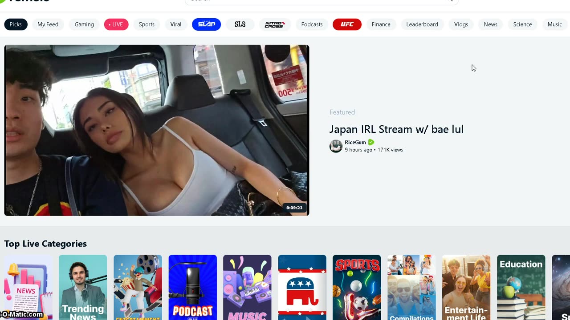Open the Music category card
This screenshot has height=320, width=570.
pos(247,287)
